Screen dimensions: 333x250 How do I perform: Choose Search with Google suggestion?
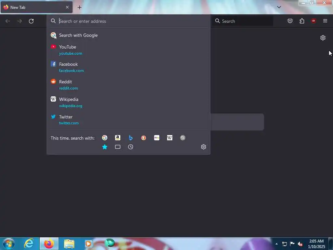[x=128, y=35]
